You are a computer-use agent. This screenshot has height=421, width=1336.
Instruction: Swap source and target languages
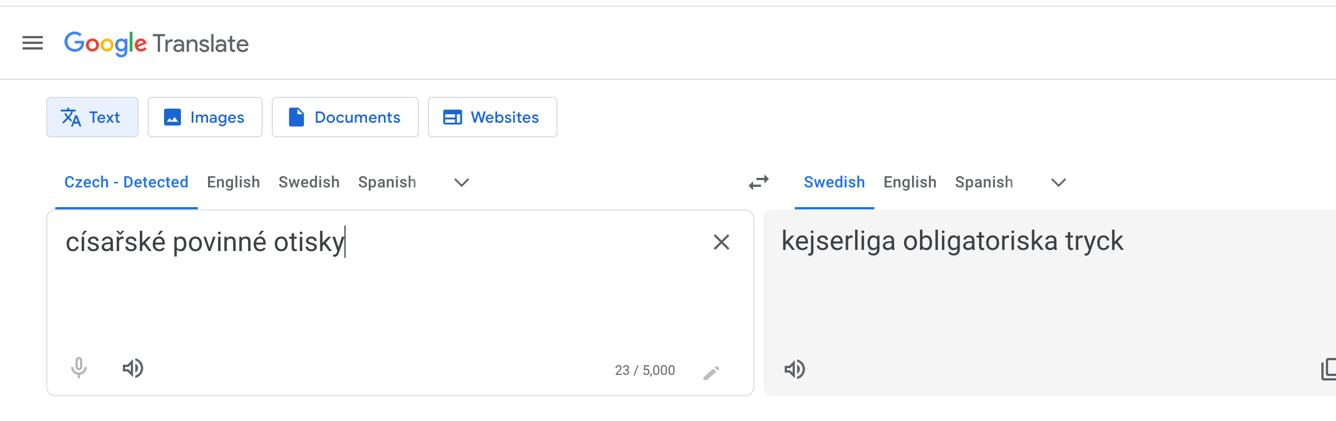(759, 182)
